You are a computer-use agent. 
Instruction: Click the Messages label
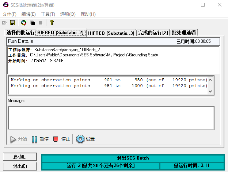(16, 101)
